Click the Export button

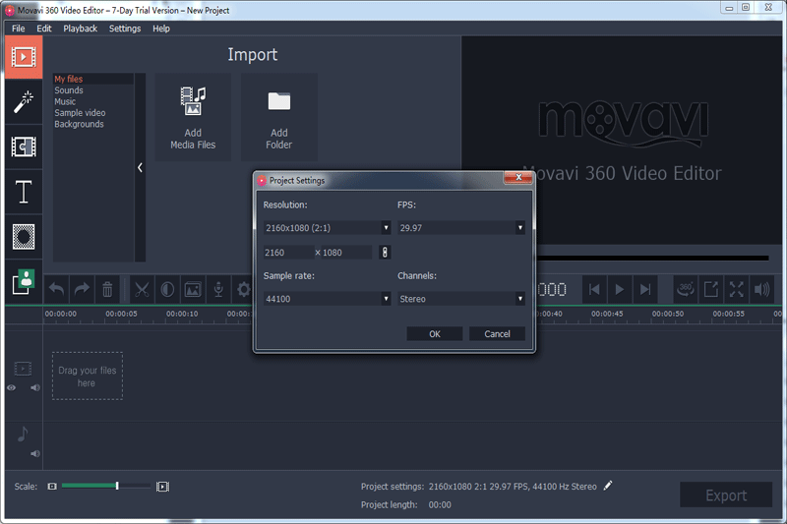coord(726,495)
